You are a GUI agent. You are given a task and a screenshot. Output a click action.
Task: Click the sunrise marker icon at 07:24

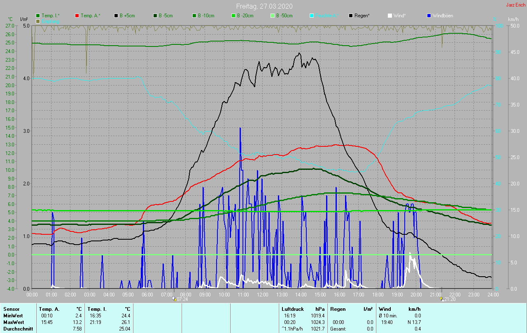[174, 299]
